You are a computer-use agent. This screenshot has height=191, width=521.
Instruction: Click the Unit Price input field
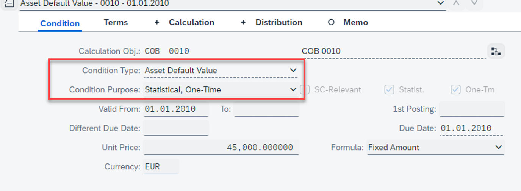[x=221, y=148]
